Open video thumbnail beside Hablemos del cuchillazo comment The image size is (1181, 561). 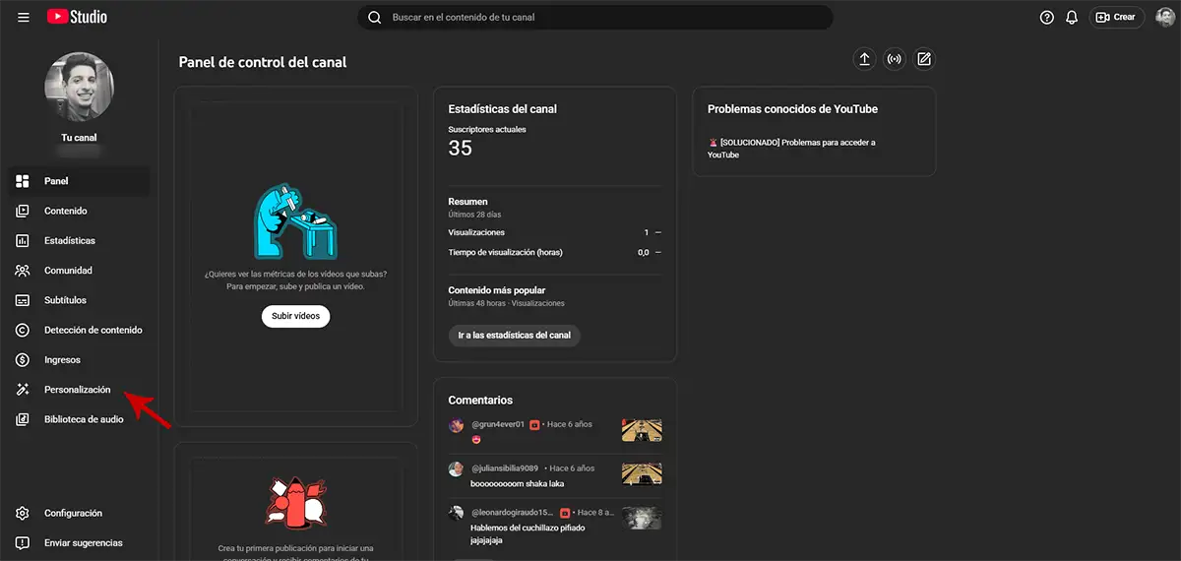click(642, 518)
